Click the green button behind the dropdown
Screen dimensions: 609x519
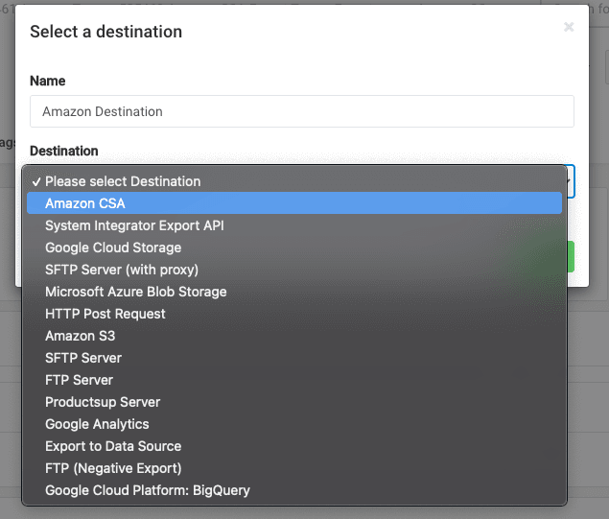(x=571, y=257)
